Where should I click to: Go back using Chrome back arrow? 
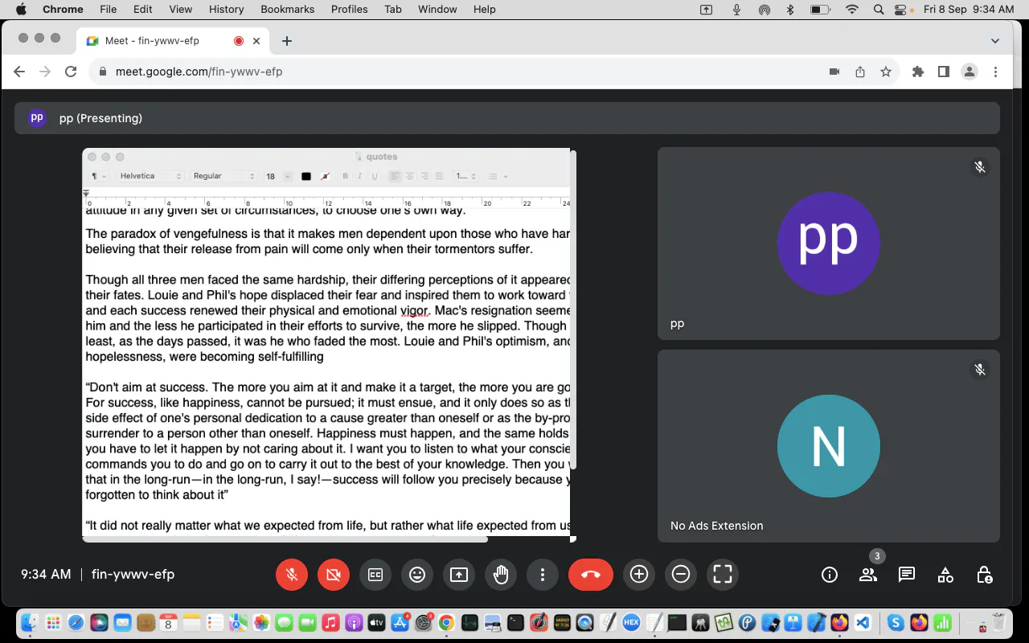19,72
